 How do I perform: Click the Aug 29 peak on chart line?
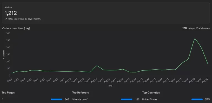click(195, 39)
